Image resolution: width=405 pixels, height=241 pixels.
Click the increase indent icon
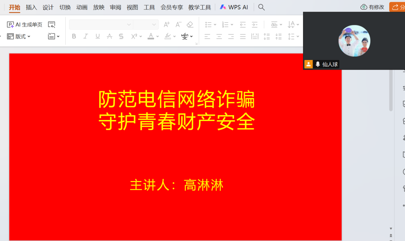point(255,25)
